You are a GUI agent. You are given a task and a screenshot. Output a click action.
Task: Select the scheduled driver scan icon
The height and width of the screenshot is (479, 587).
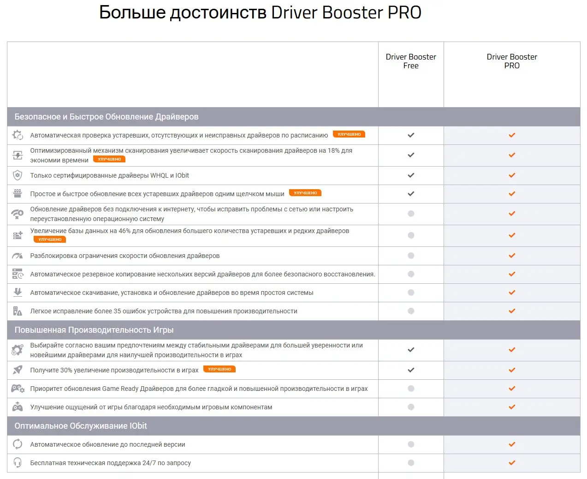point(18,135)
